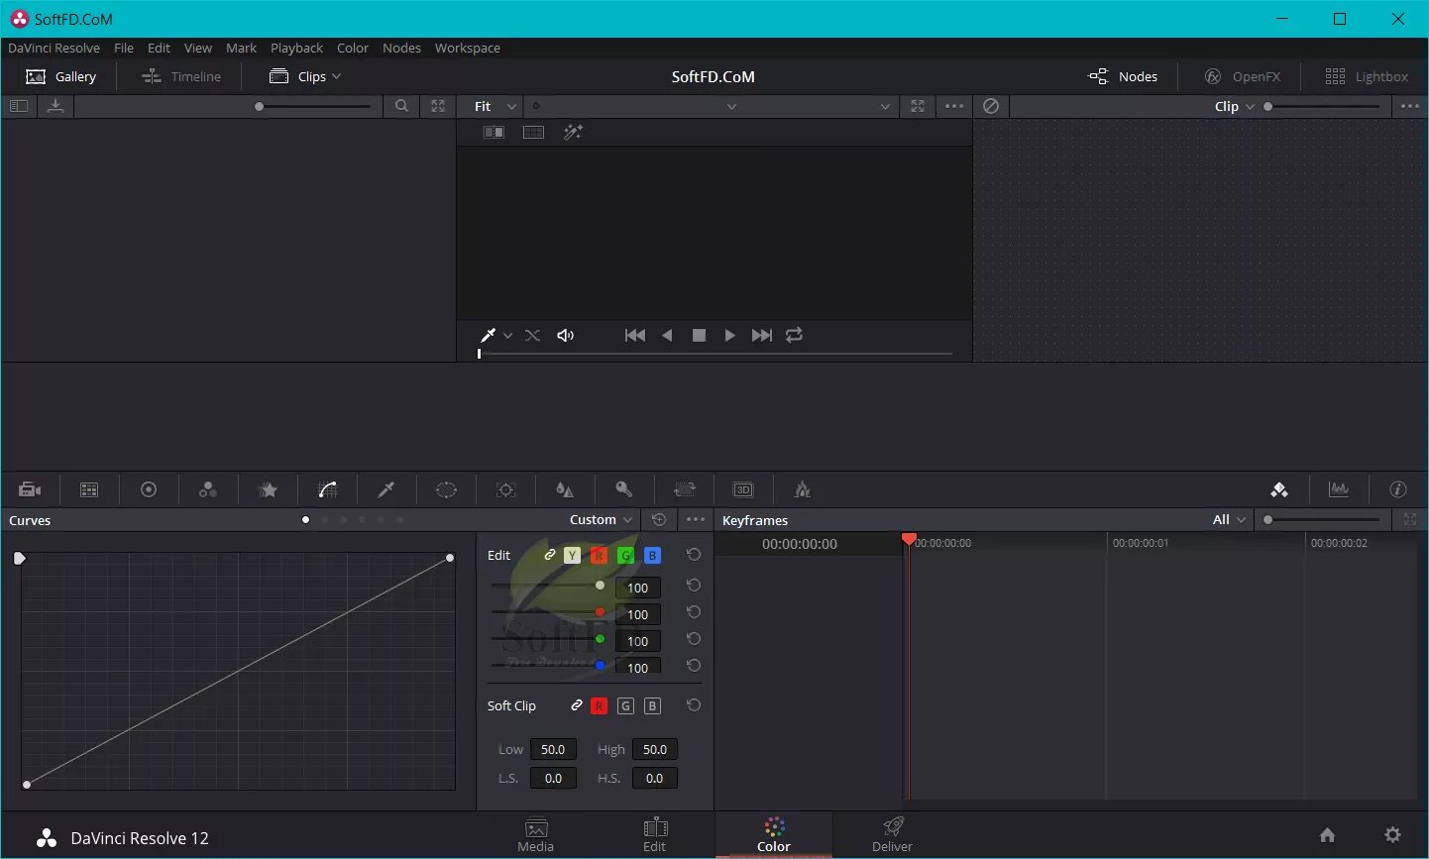Open the Sizing palette

coord(684,489)
